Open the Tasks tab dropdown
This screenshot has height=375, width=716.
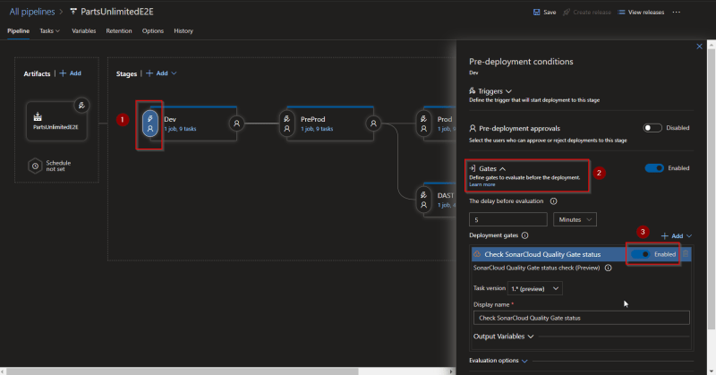50,30
